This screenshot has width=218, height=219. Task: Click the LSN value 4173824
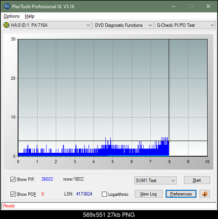click(x=84, y=194)
